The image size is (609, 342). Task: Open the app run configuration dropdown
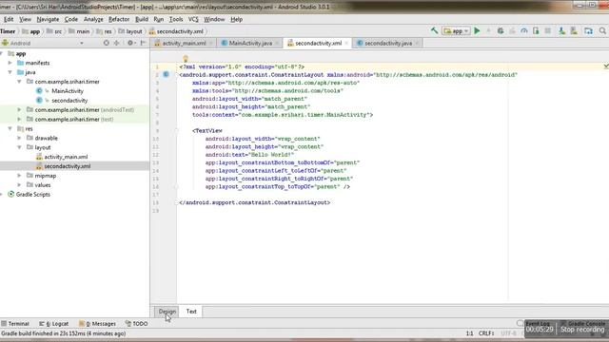coord(456,31)
